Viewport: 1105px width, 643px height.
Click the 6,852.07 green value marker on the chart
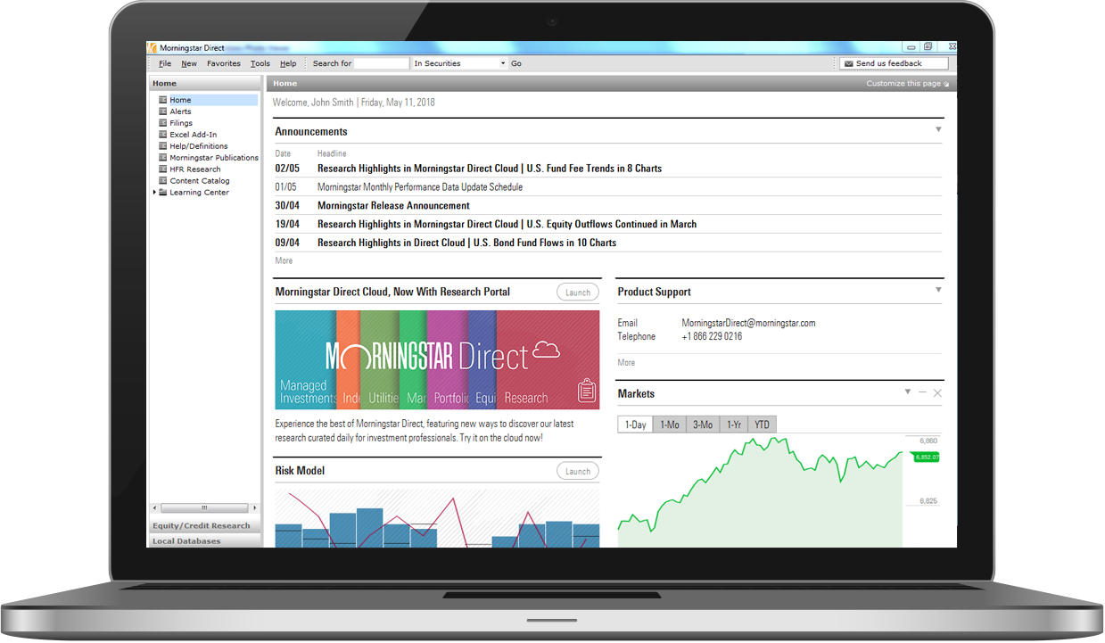[x=926, y=457]
